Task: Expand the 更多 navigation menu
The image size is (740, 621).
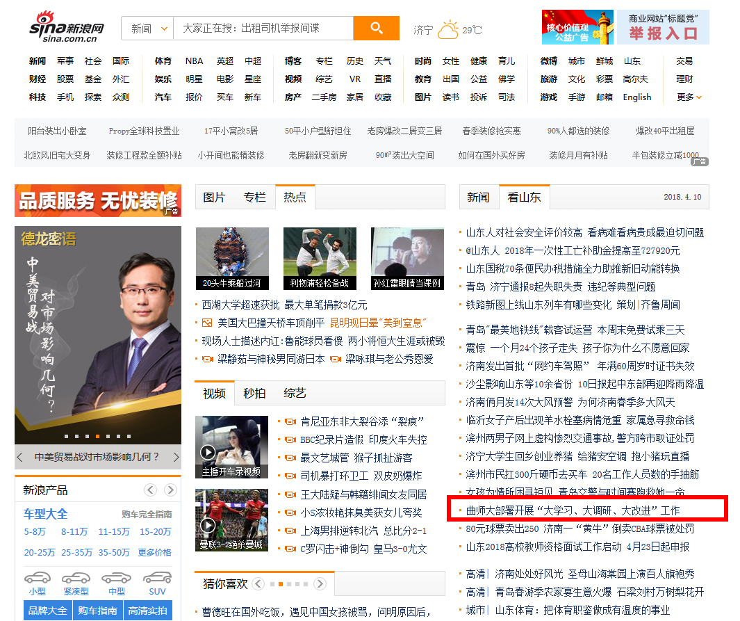Action: pyautogui.click(x=689, y=97)
